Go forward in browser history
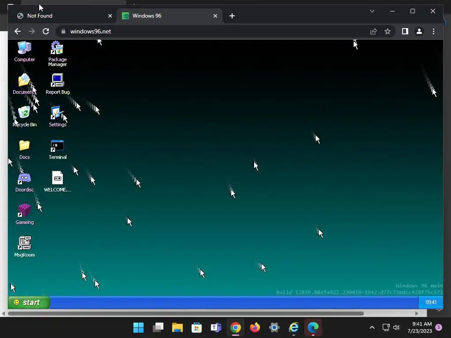The width and height of the screenshot is (451, 338). pyautogui.click(x=32, y=31)
